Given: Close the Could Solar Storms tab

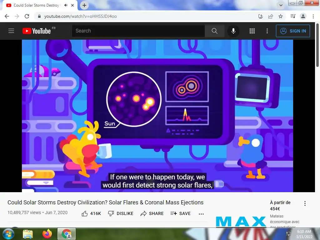Looking at the screenshot, I should 72,5.
